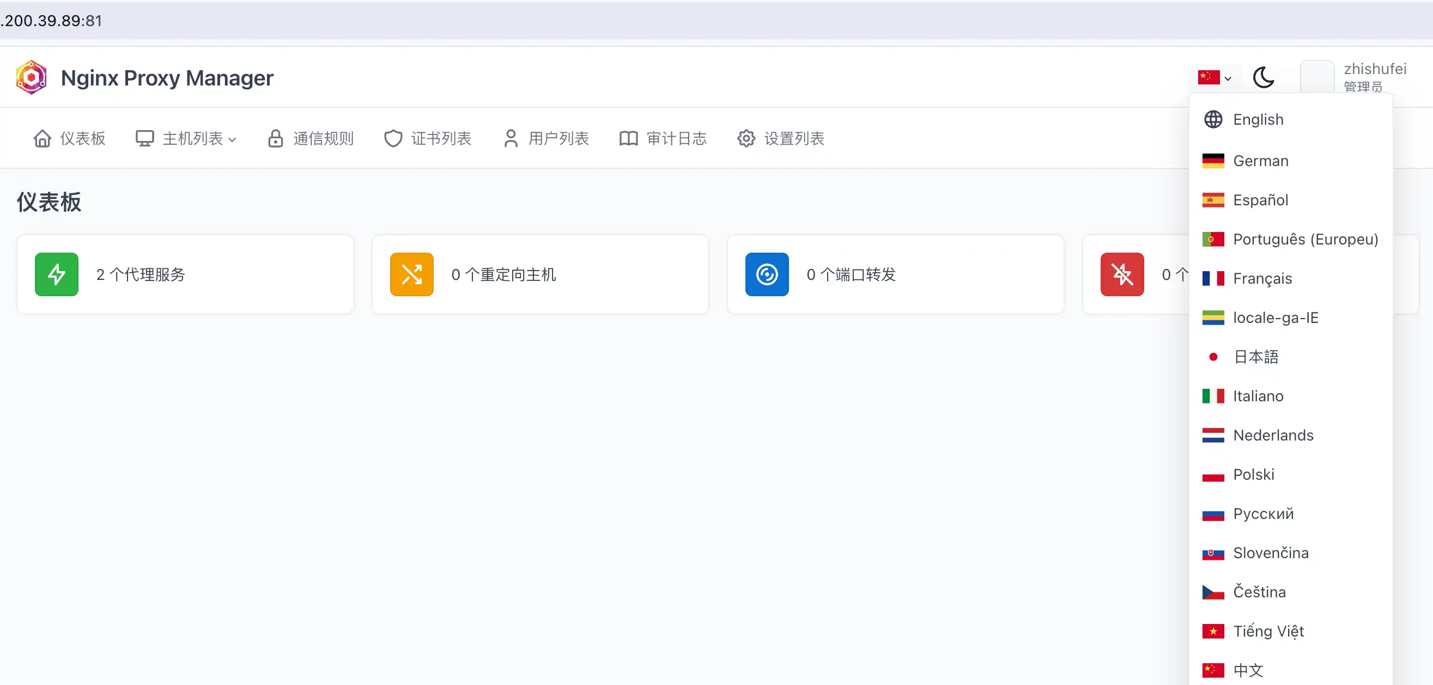Select Slovenčina language option
This screenshot has height=685, width=1433.
pos(1291,553)
